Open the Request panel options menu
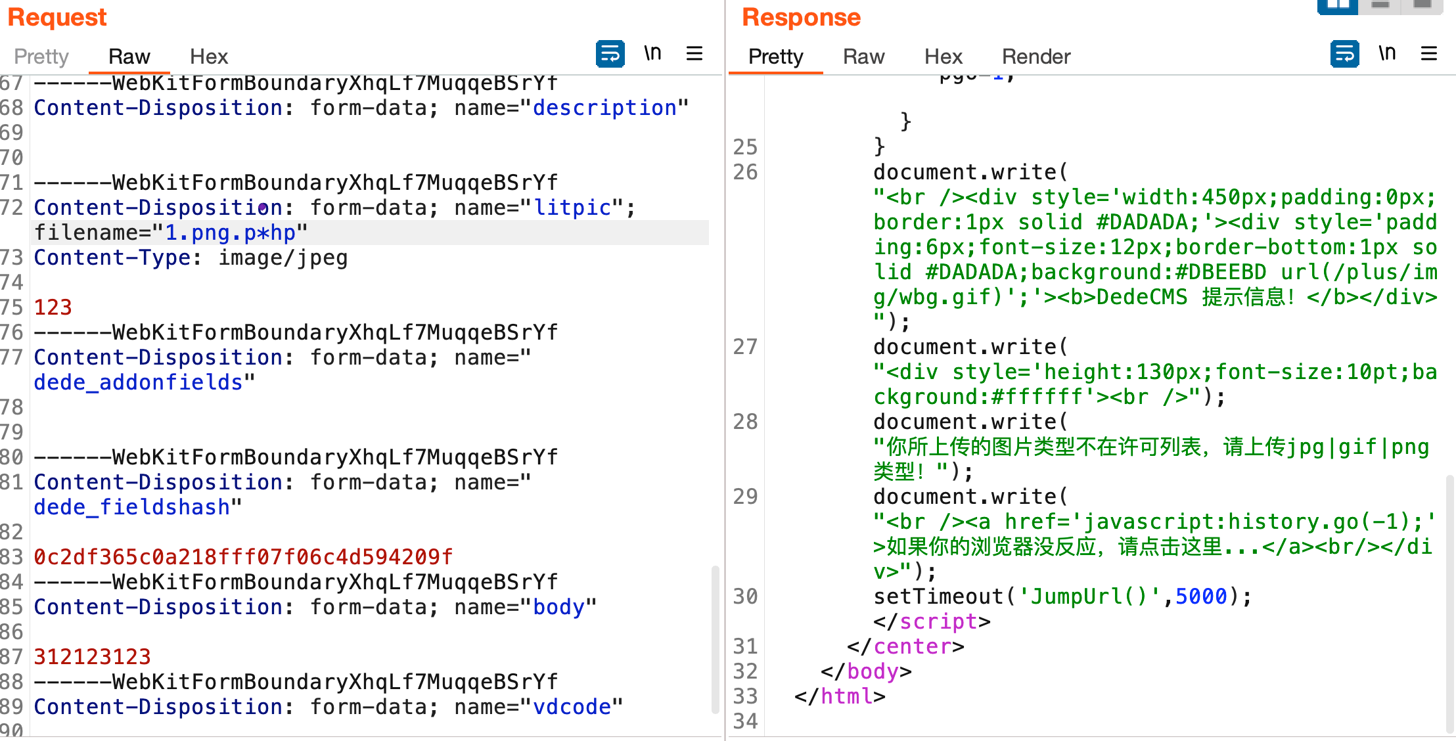Viewport: 1456px width, 741px height. pos(694,54)
